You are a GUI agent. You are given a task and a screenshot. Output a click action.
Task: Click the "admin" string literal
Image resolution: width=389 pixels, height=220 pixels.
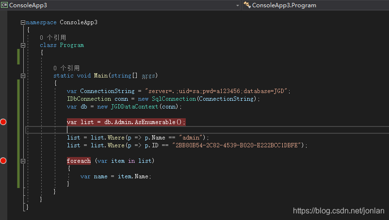(x=191, y=138)
